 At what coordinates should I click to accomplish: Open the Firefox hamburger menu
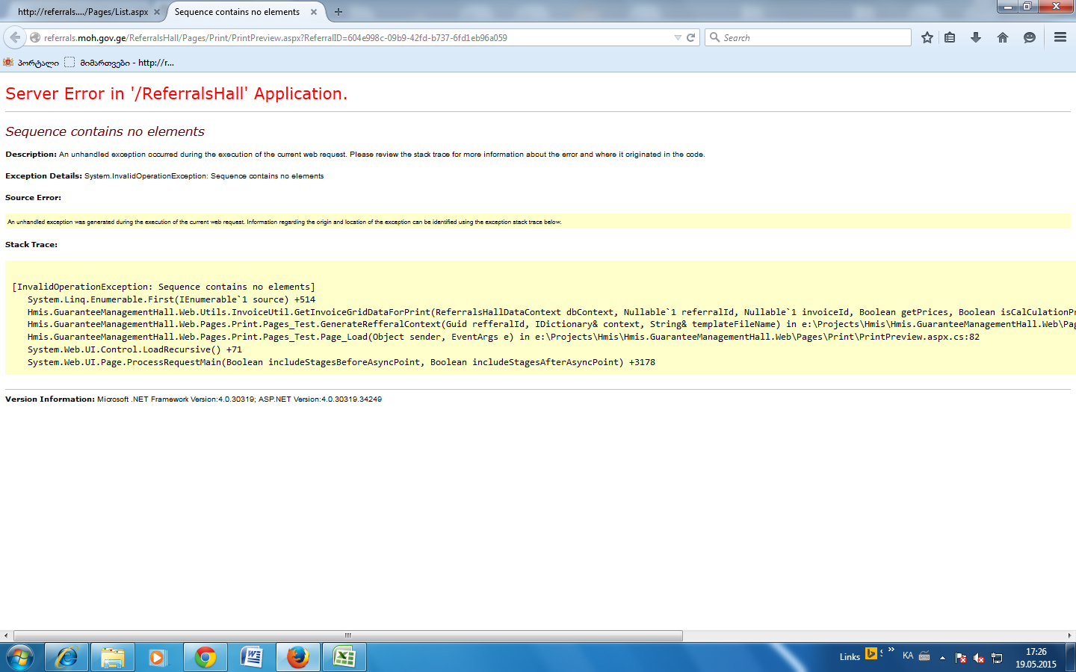pyautogui.click(x=1060, y=37)
